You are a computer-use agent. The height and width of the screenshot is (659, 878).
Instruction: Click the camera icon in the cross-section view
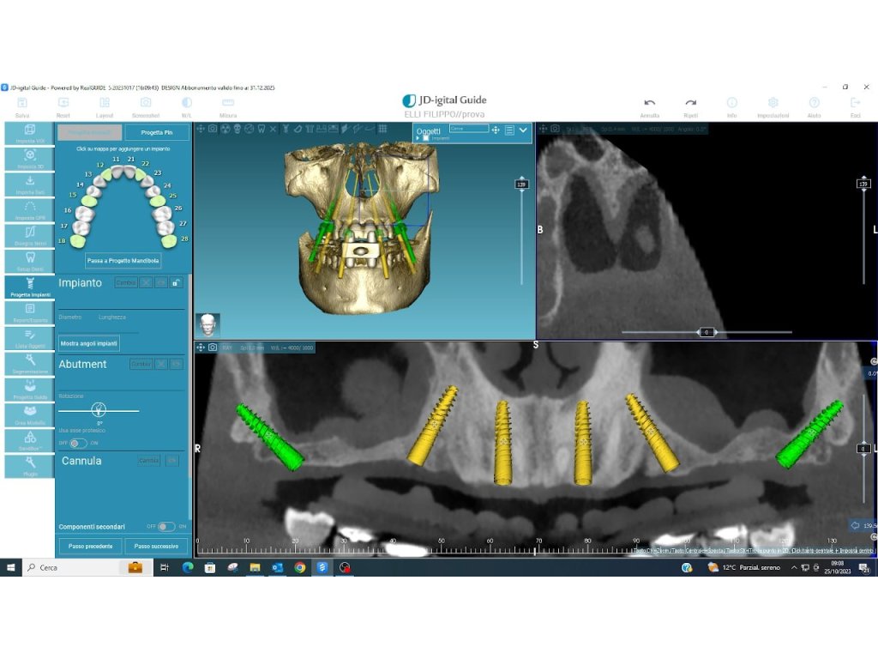click(x=555, y=129)
